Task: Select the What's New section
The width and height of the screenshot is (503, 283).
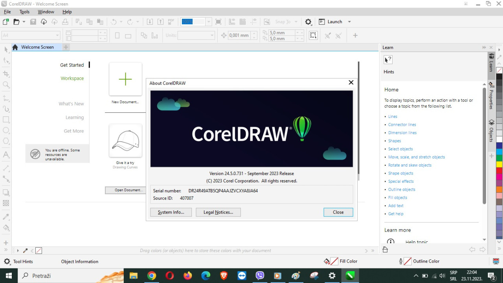Action: (x=71, y=104)
